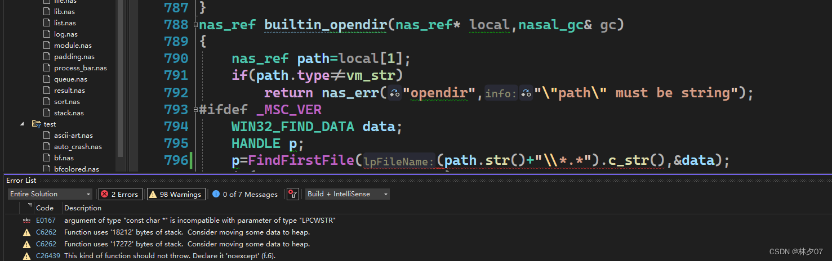Screen dimensions: 832x261
Task: Open queue.nas in Solution Explorer
Action: click(x=70, y=79)
